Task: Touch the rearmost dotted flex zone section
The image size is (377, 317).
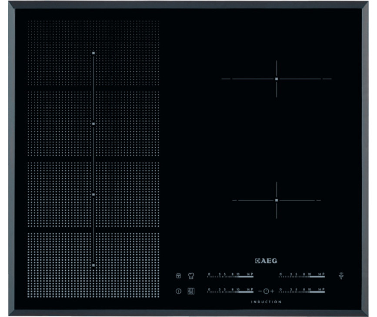Action: tap(93, 53)
